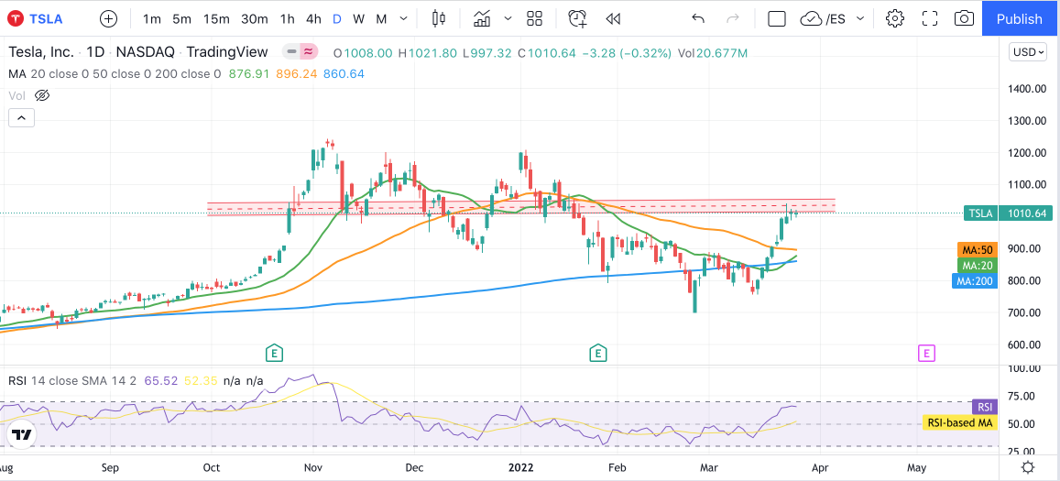Image resolution: width=1060 pixels, height=481 pixels.
Task: Switch to the weekly W timeframe
Action: (359, 19)
